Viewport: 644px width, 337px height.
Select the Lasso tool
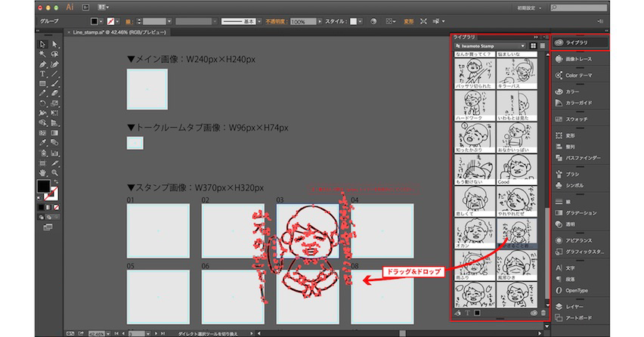coord(54,54)
